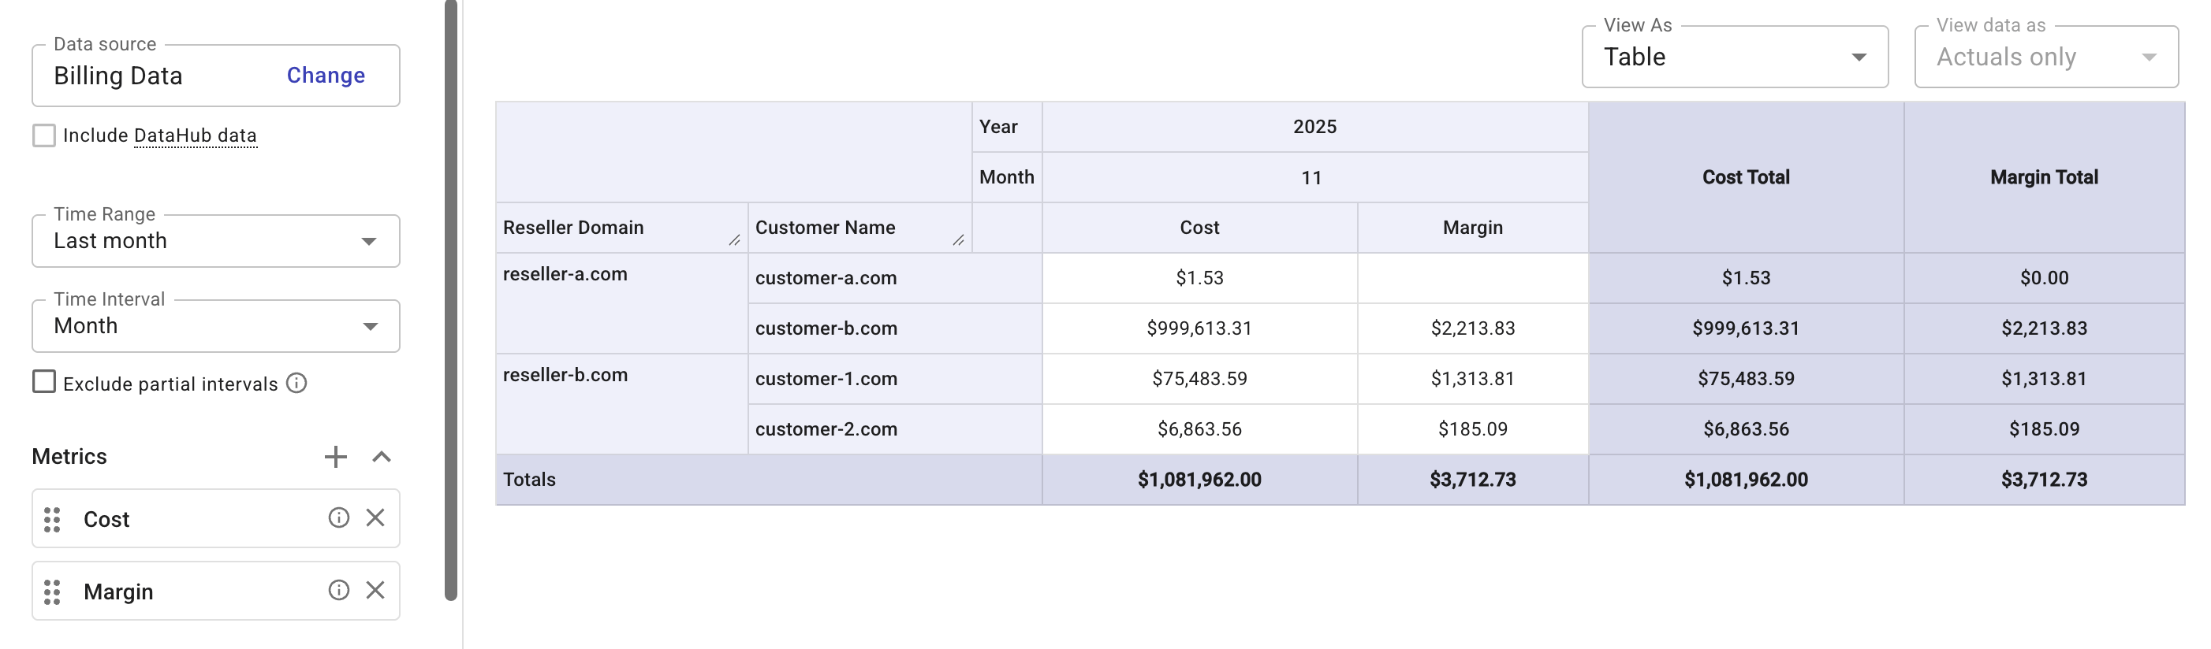Click the month 11 header cell
Viewport: 2211px width, 649px height.
click(x=1315, y=177)
